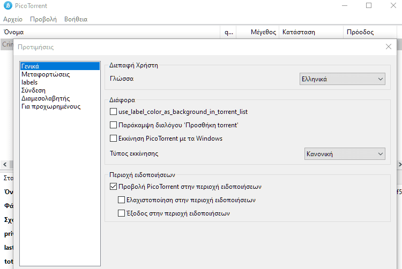This screenshot has width=402, height=269.
Task: Click the right scroll arrow of torrent list
Action: 399,164
